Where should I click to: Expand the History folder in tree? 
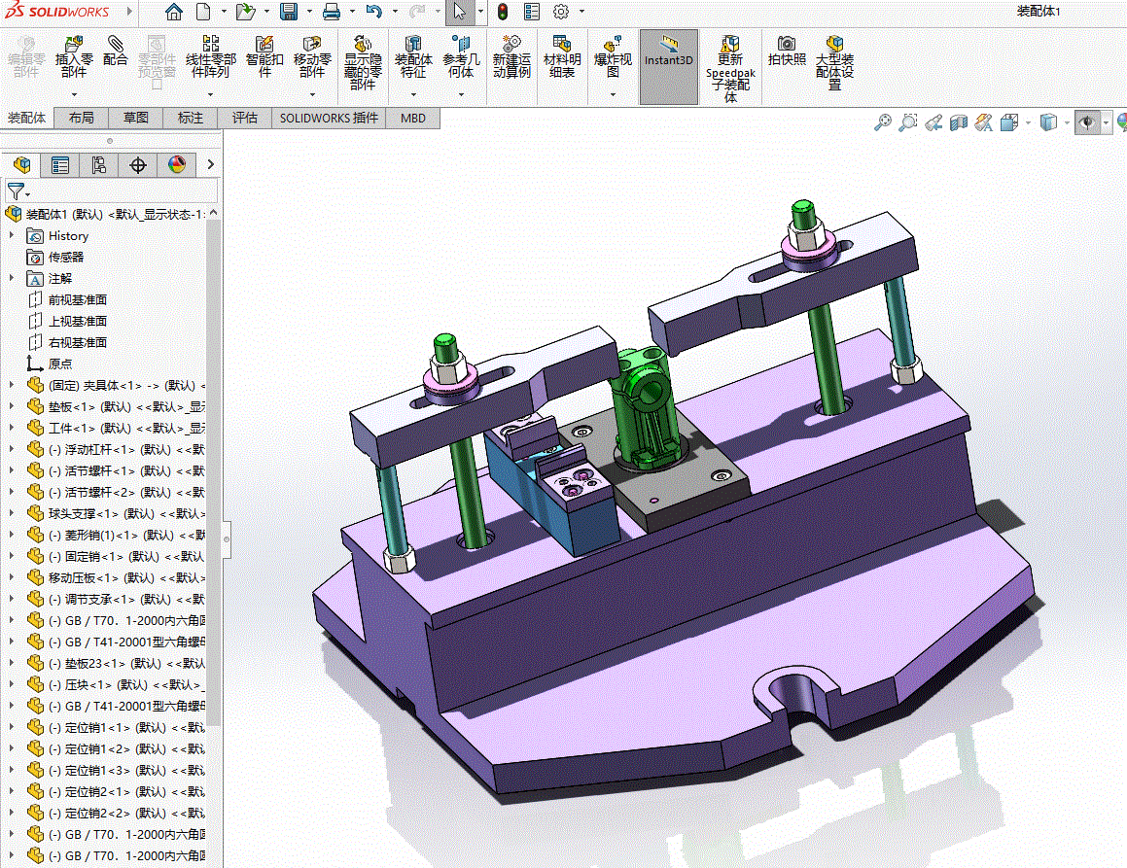pos(12,235)
